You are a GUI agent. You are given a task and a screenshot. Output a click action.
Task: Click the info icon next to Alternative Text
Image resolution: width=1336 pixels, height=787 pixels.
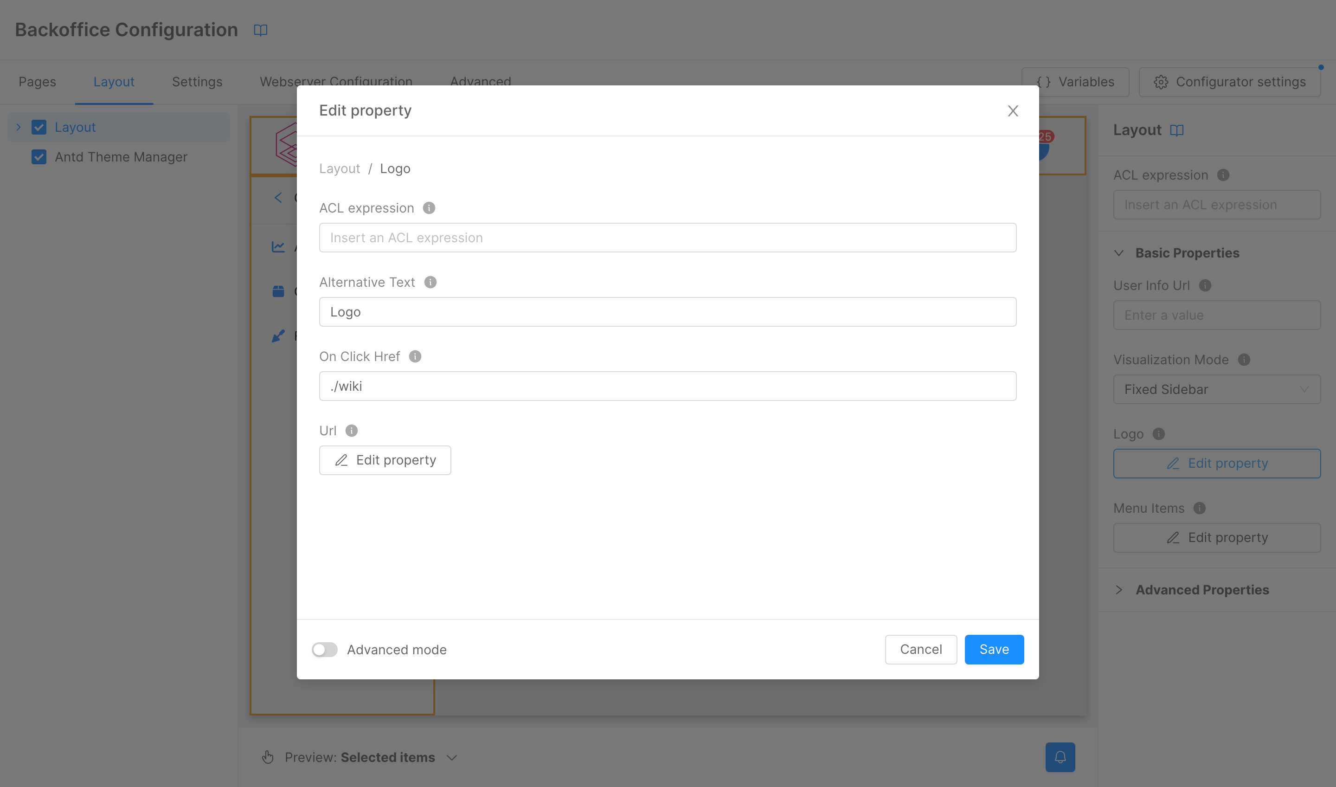pyautogui.click(x=430, y=282)
